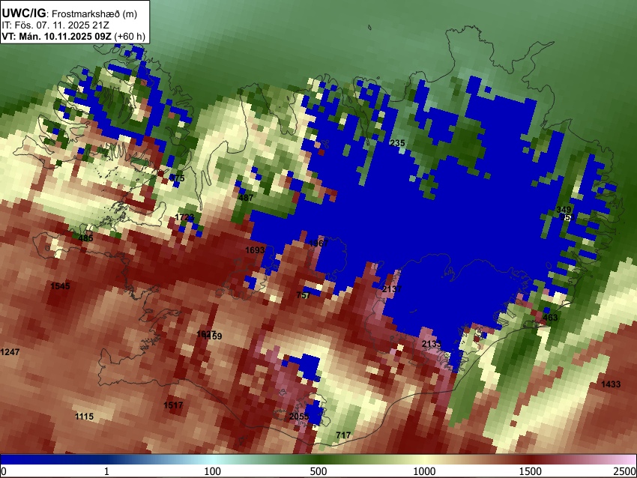Click the map value 1693
The image size is (637, 478).
pyautogui.click(x=255, y=250)
